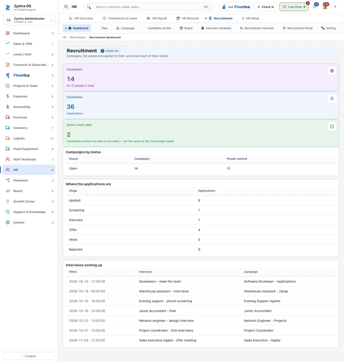The width and height of the screenshot is (344, 362).
Task: Click the Given a start date checkmark icon
Action: pos(332,126)
